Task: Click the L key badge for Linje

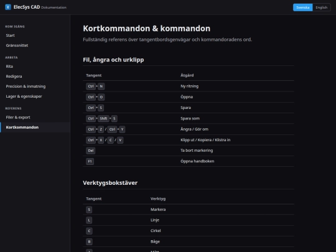Action: click(89, 220)
